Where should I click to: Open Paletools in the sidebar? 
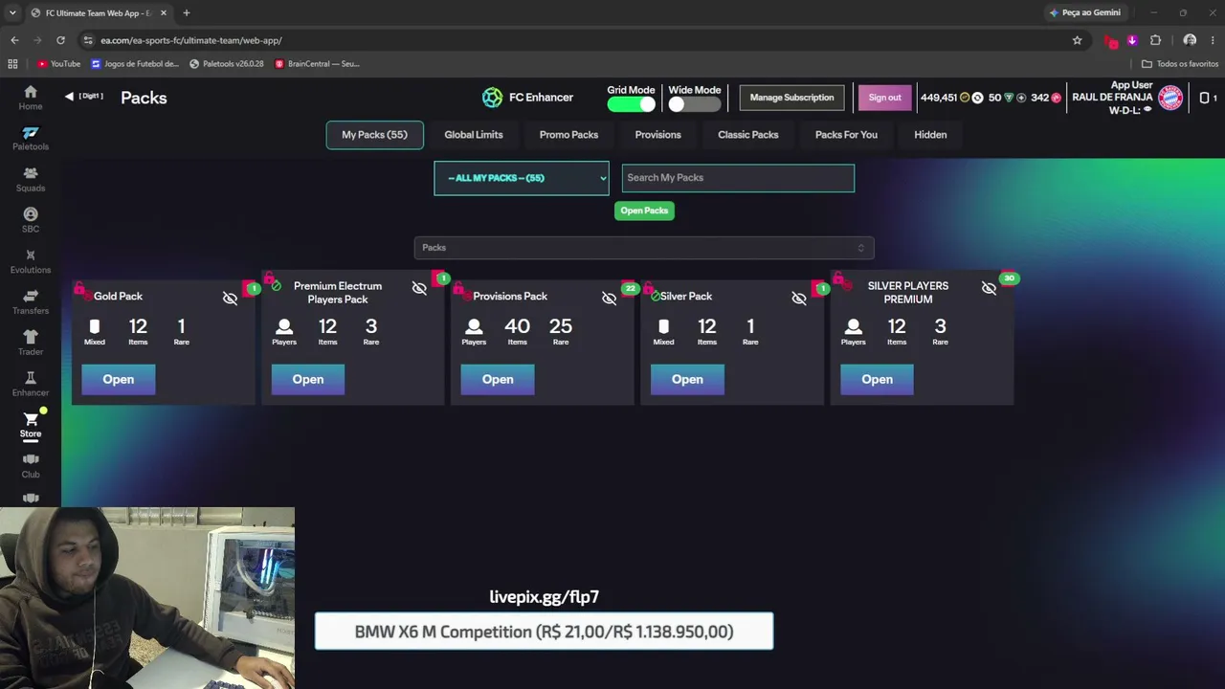pos(31,139)
